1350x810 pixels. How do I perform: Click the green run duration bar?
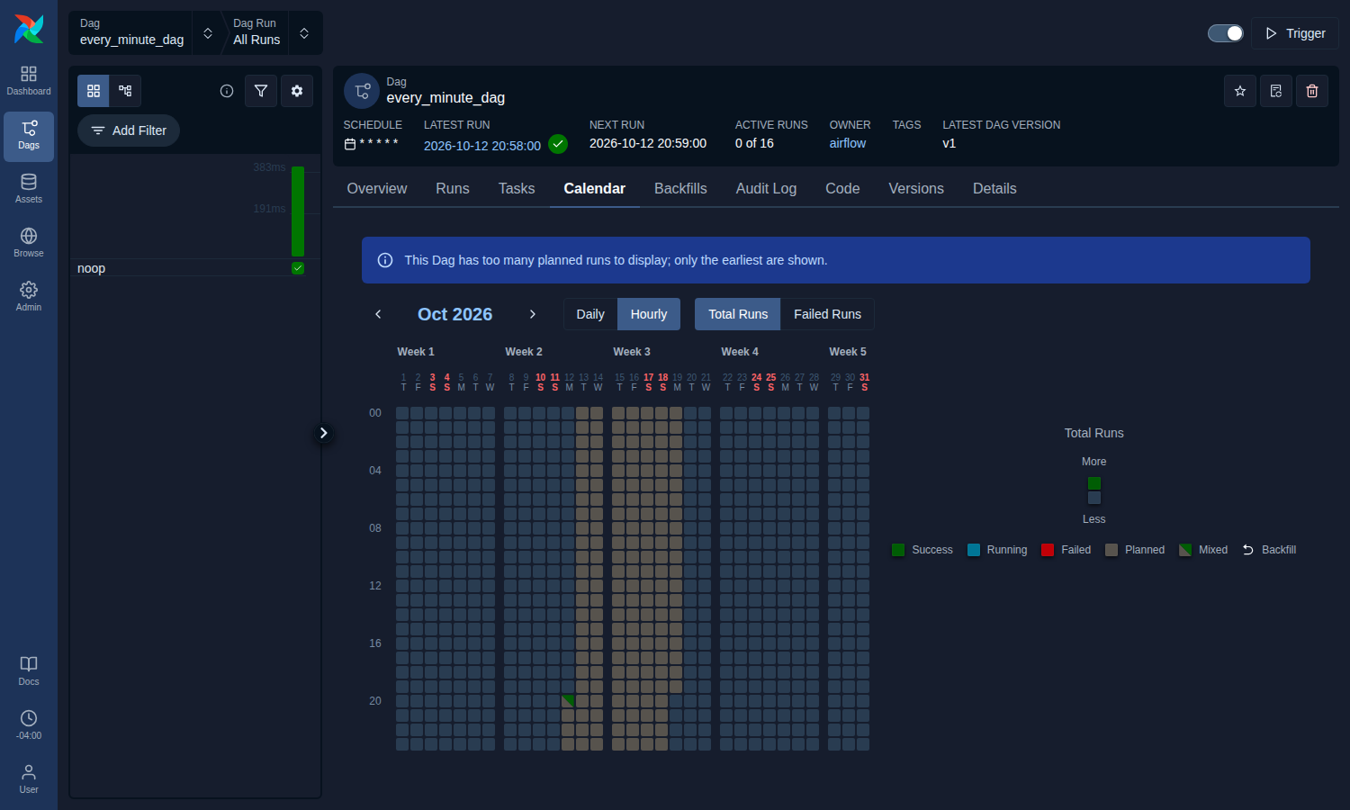tap(298, 211)
